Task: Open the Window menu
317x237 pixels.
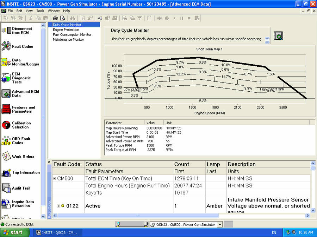Action: 54,11
